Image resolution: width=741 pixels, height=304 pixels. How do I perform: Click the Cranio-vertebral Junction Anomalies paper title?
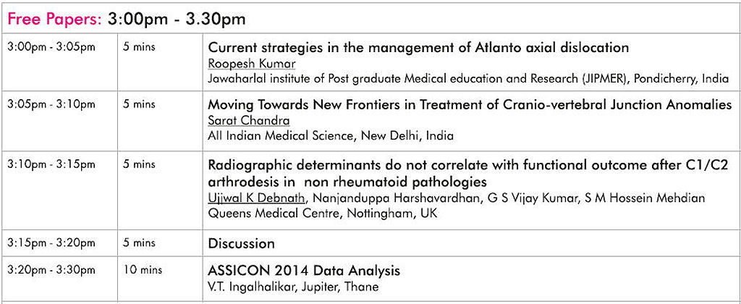(x=470, y=104)
